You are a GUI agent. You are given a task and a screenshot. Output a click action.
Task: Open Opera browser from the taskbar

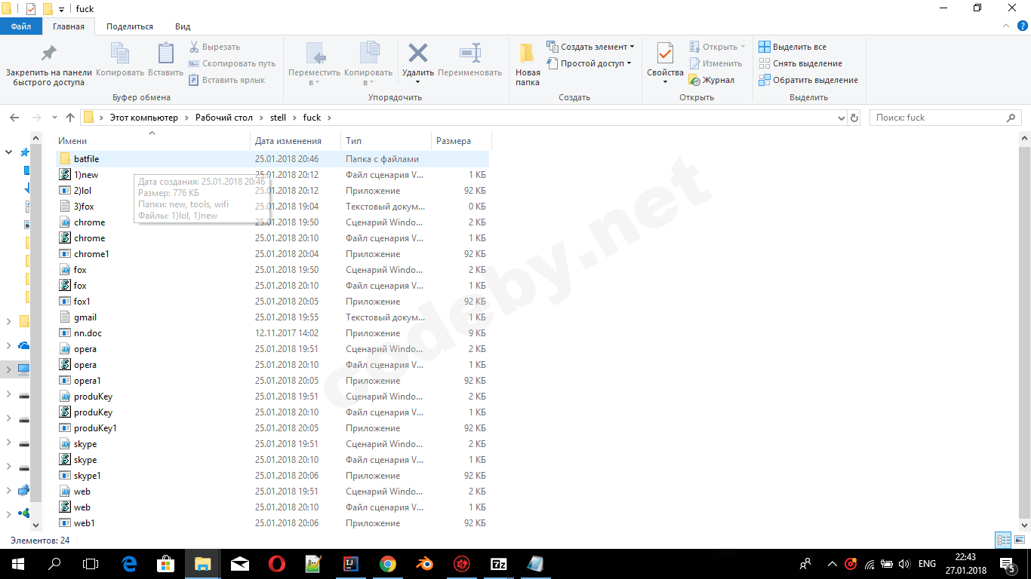pos(276,563)
